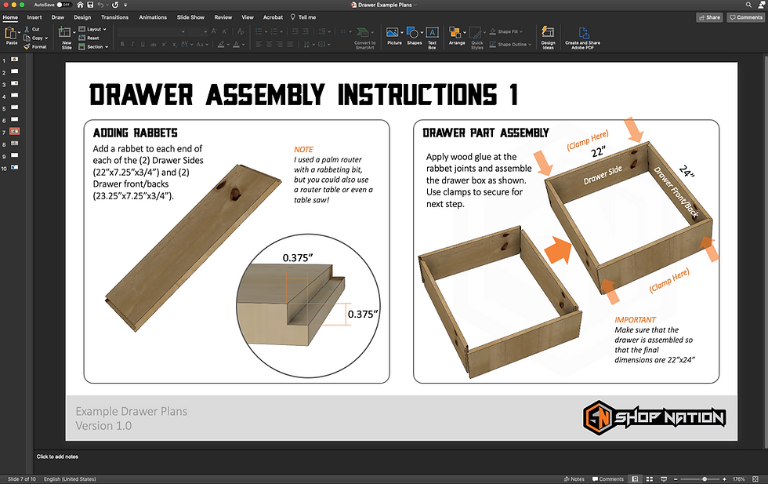The height and width of the screenshot is (484, 768).
Task: Zoom out using the minus button
Action: tap(676, 479)
